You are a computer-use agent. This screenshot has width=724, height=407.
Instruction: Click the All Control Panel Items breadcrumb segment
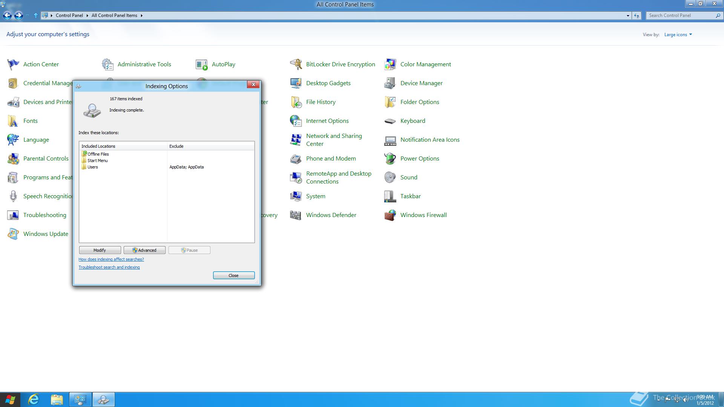coord(114,15)
